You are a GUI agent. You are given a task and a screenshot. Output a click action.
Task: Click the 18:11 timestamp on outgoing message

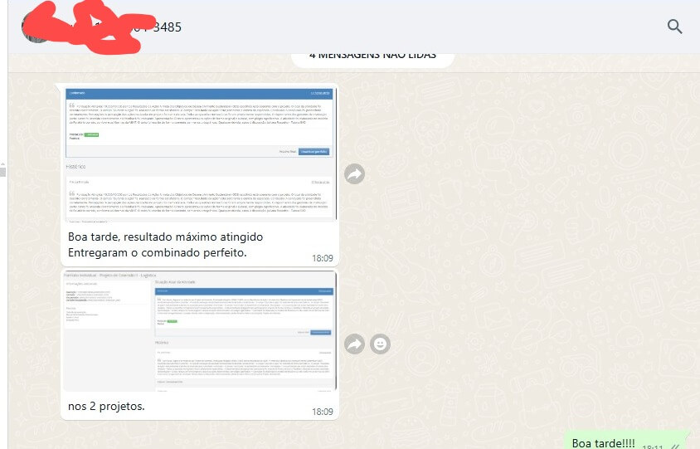point(652,447)
